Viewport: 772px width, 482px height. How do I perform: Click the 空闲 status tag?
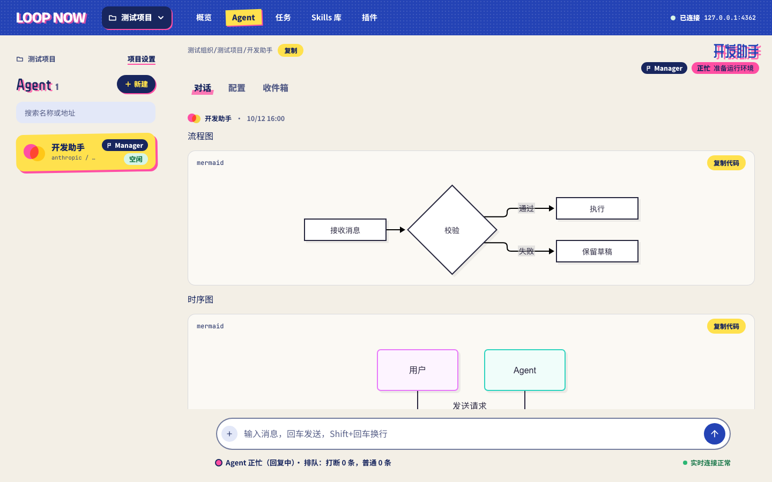(136, 159)
